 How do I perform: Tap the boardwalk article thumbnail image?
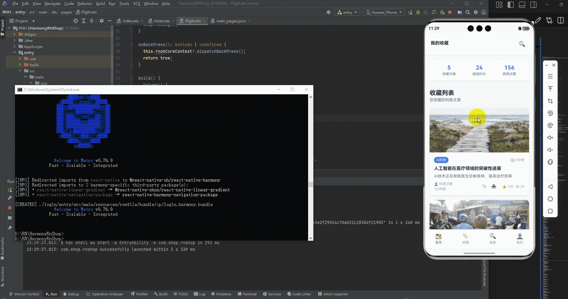479,130
